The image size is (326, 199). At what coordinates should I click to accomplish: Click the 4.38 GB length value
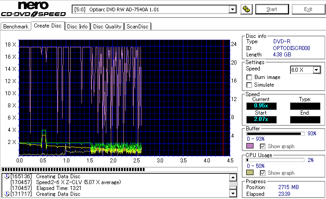point(282,55)
